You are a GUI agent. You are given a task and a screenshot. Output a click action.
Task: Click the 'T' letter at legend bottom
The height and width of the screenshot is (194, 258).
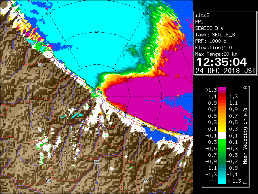pyautogui.click(x=246, y=183)
